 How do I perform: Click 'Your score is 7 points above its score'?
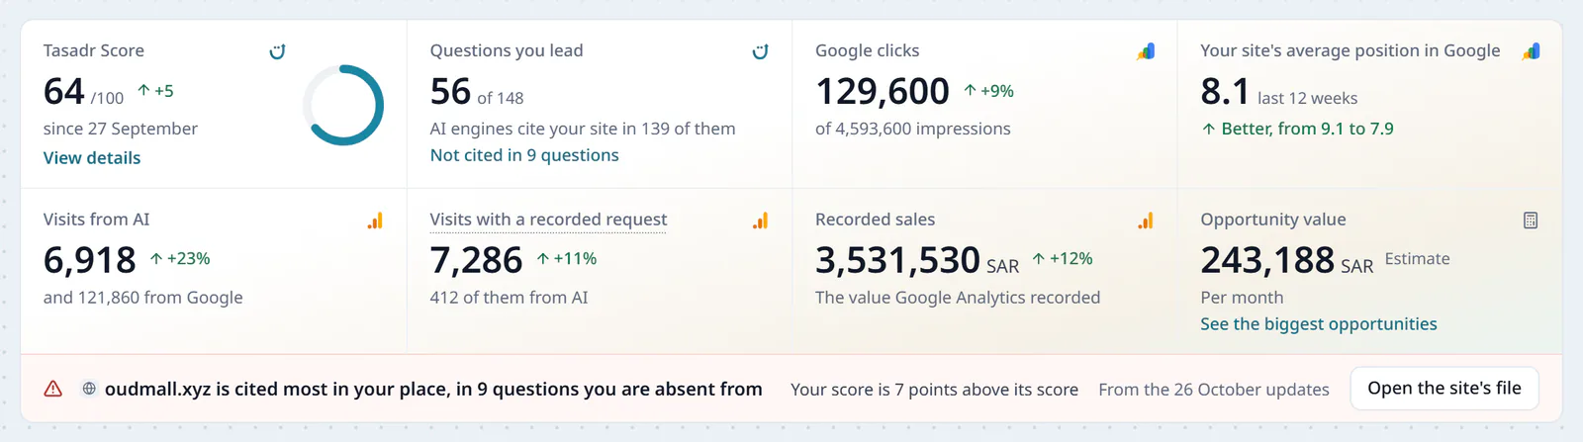tap(934, 390)
